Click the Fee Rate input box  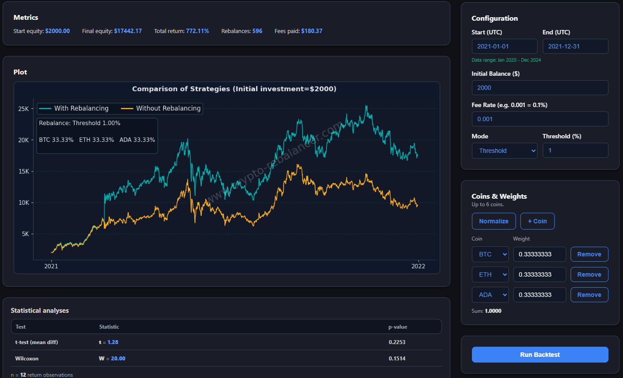pos(540,119)
